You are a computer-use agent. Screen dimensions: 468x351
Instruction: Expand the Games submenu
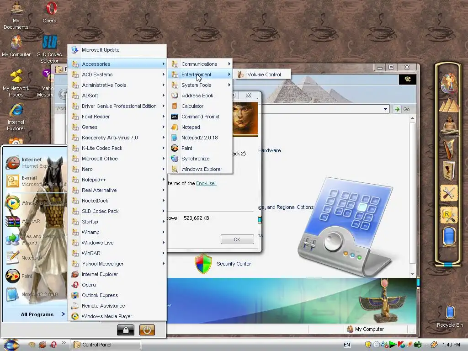coord(117,127)
